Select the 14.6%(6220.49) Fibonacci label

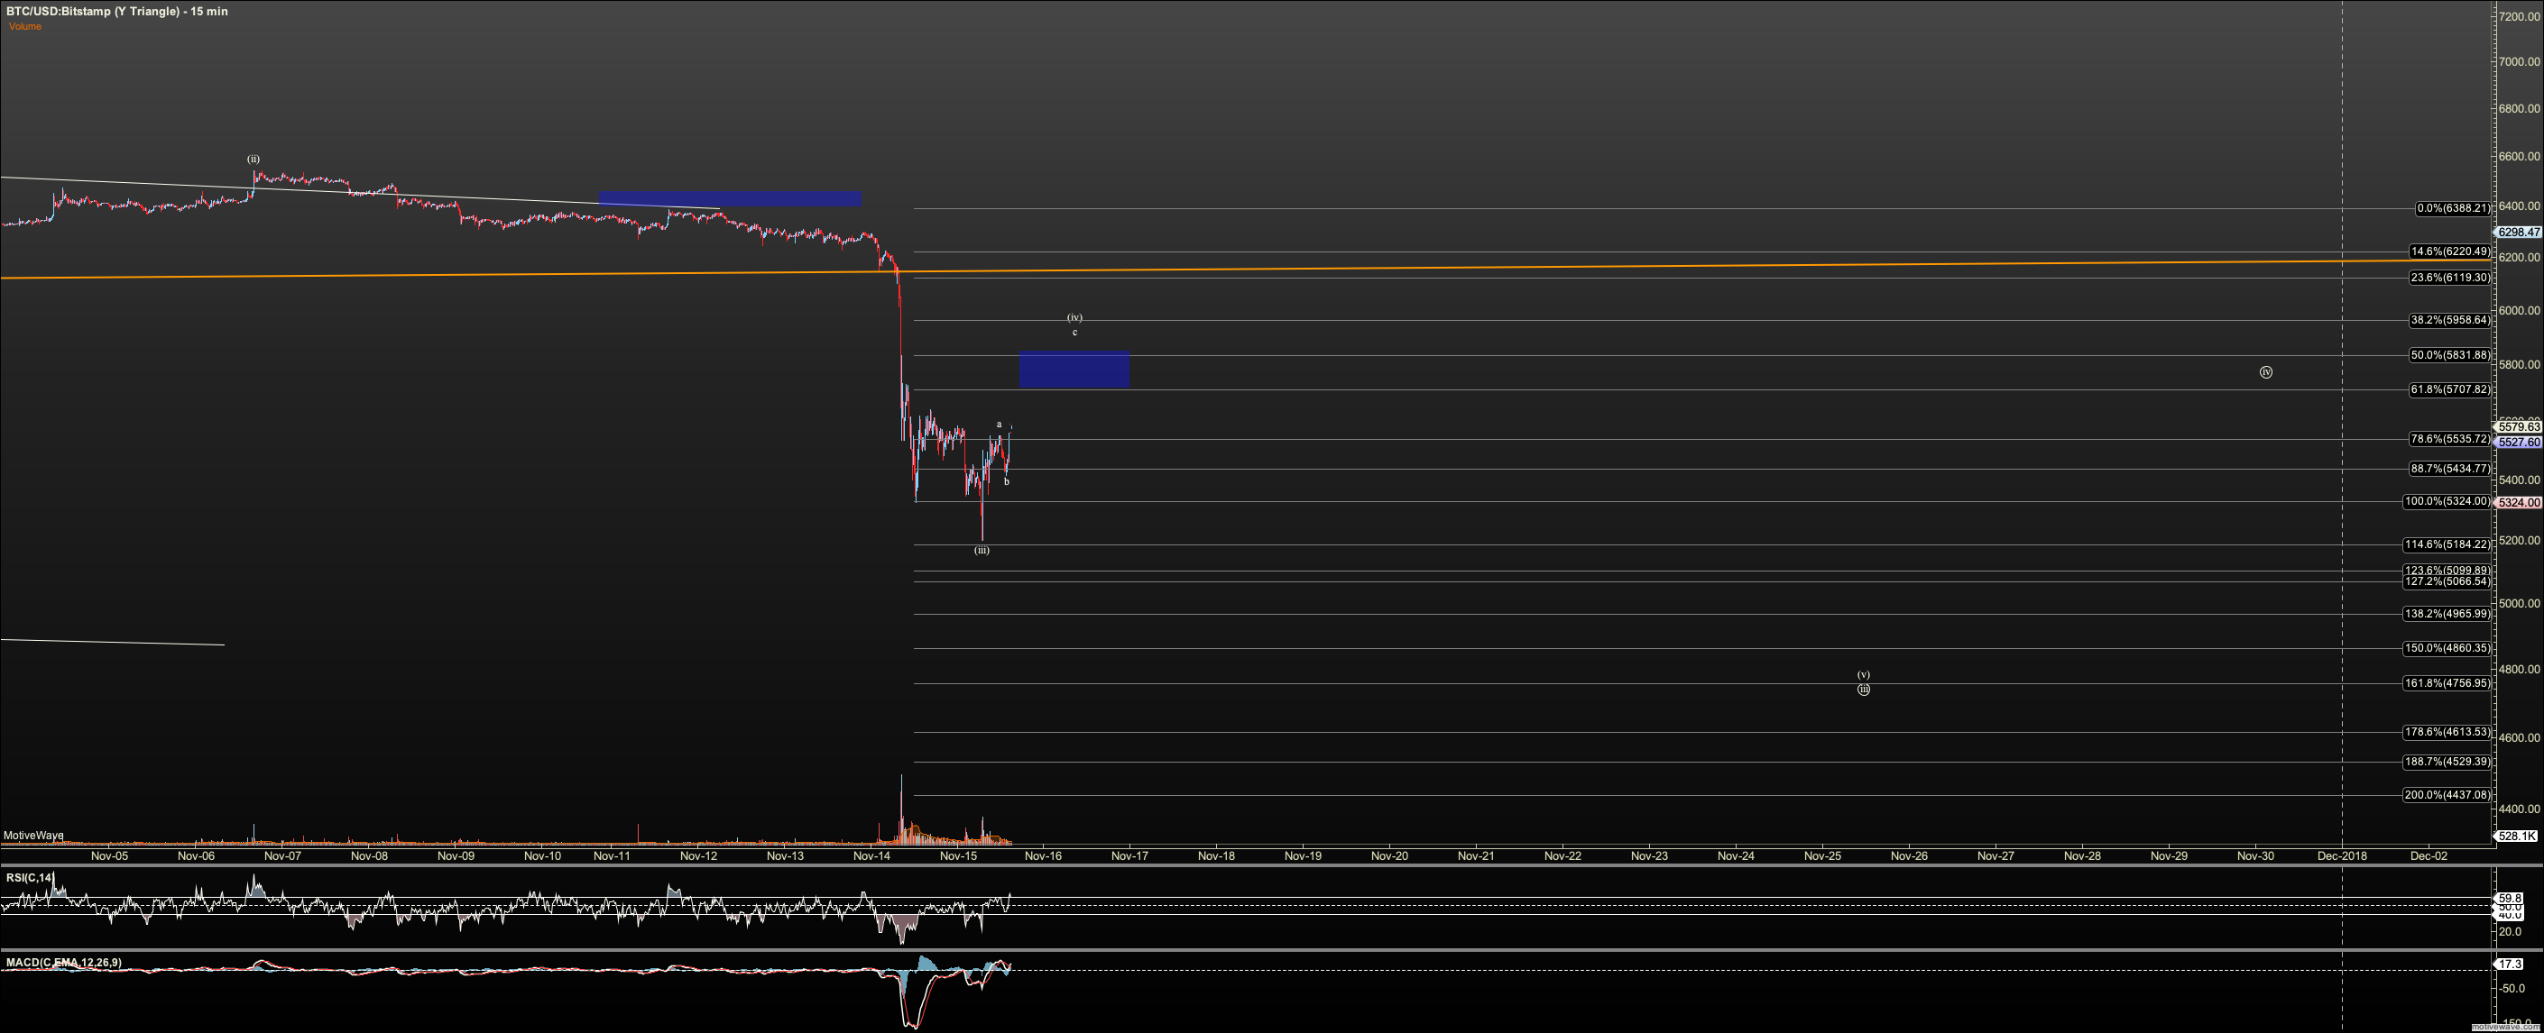click(2449, 251)
